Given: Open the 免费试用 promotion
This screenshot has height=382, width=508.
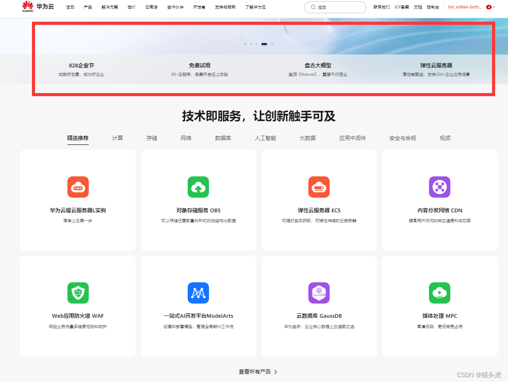Looking at the screenshot, I should coord(200,69).
